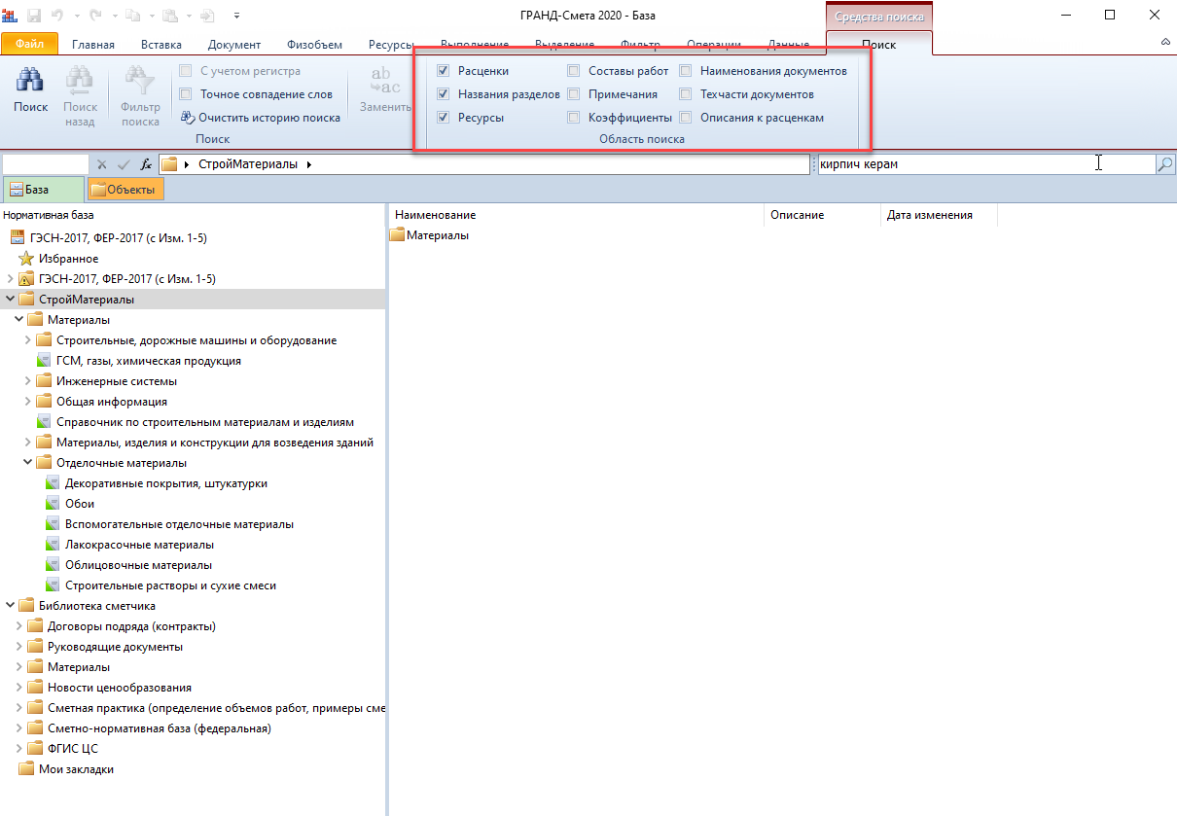Click the fx function icon
Image resolution: width=1177 pixels, height=816 pixels.
pos(146,164)
